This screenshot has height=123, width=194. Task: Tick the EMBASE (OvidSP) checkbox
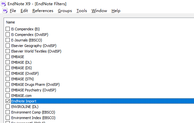tap(8, 73)
